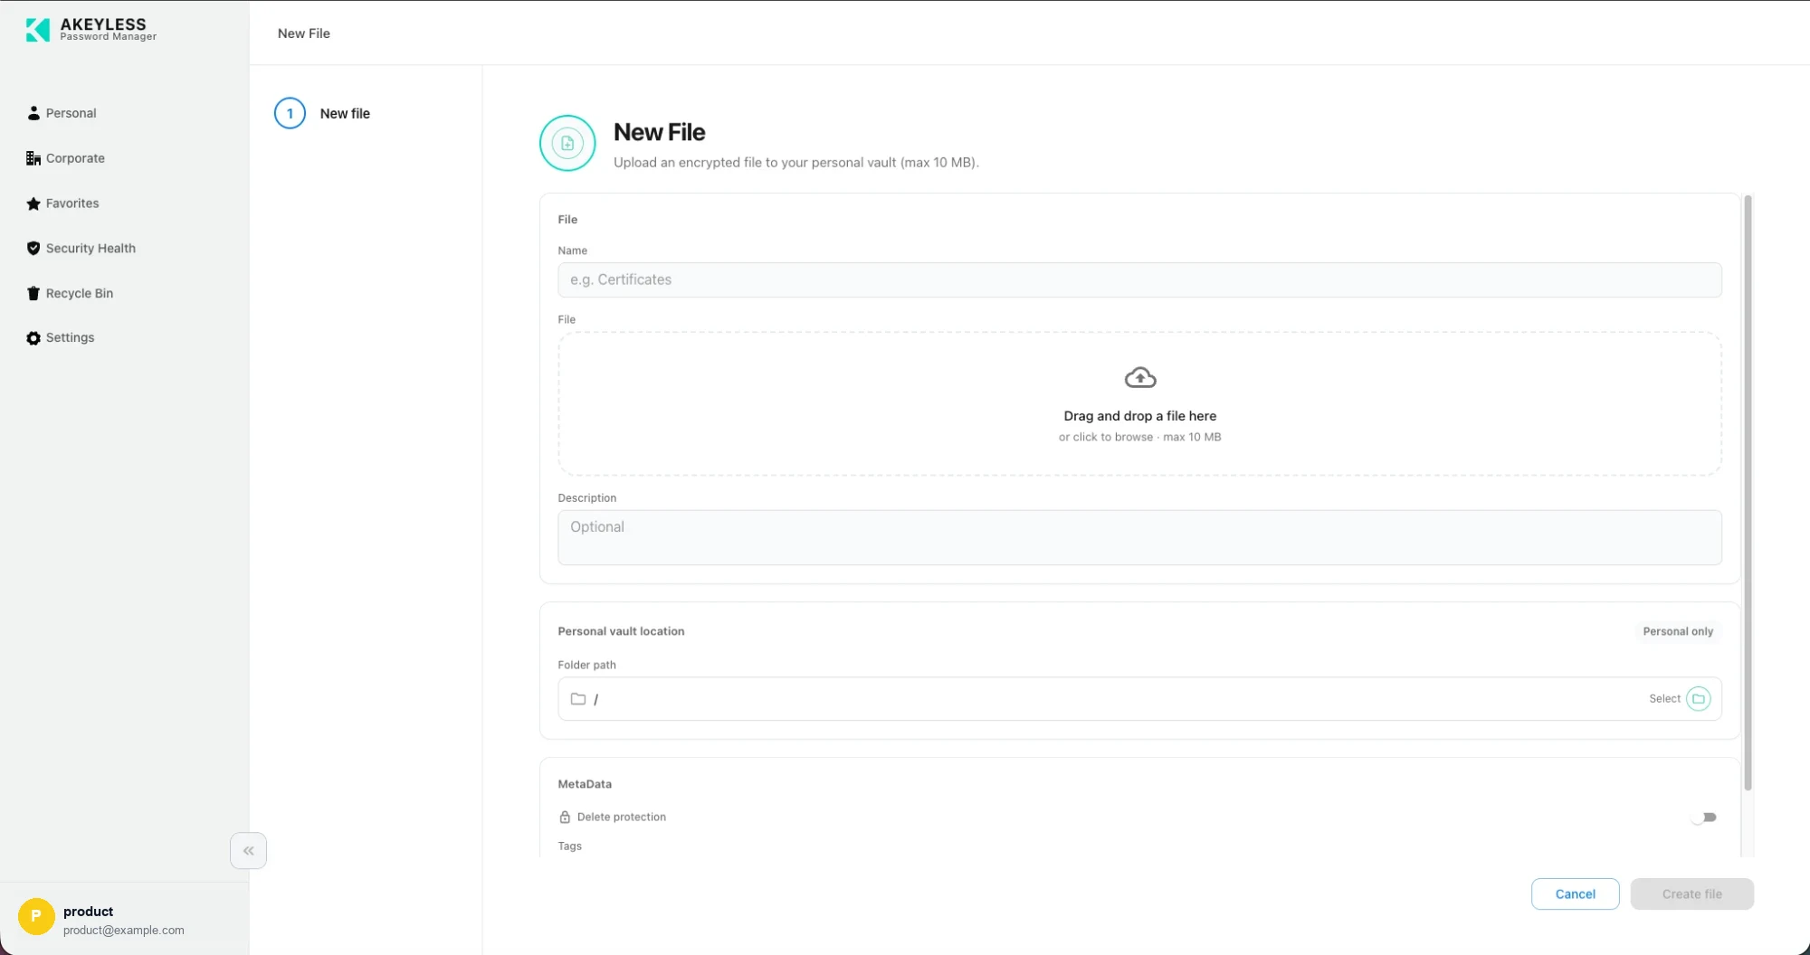Select step 1 New file
Viewport: 1810px width, 955px height.
point(323,113)
